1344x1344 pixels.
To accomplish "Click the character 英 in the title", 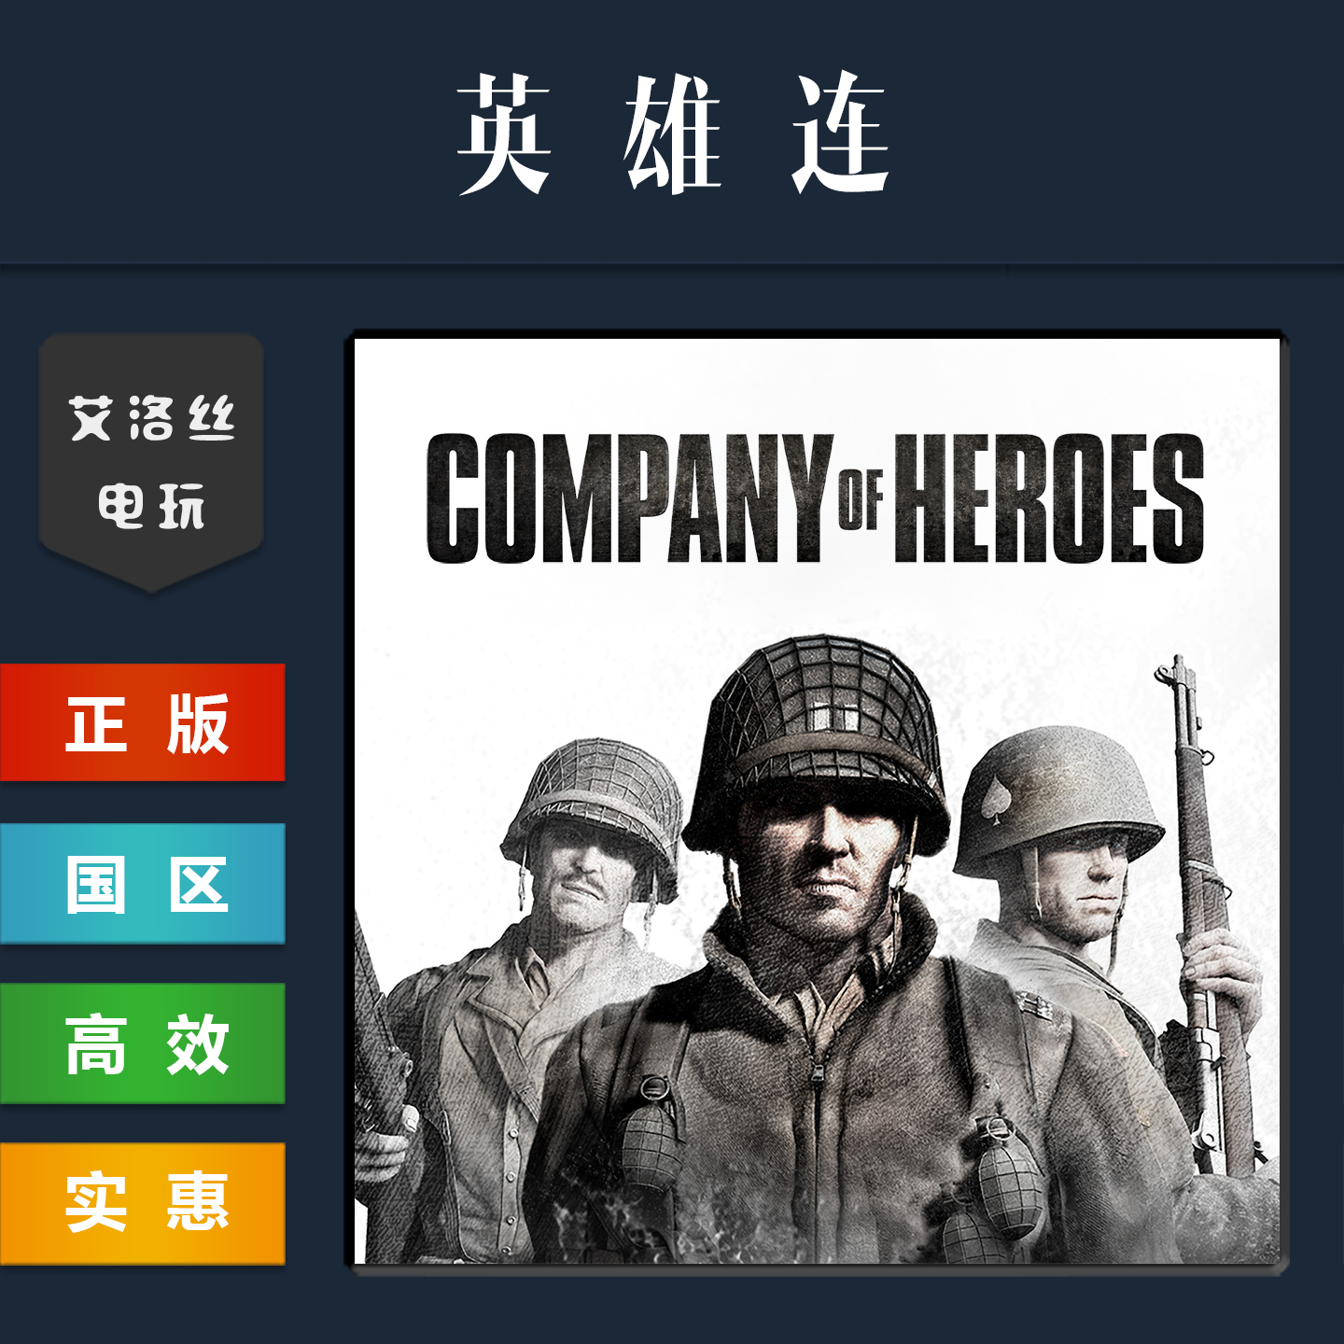I will (x=504, y=133).
